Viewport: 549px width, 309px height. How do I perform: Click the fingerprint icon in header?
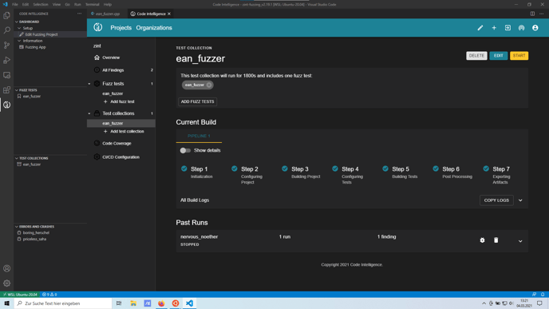[x=521, y=28]
